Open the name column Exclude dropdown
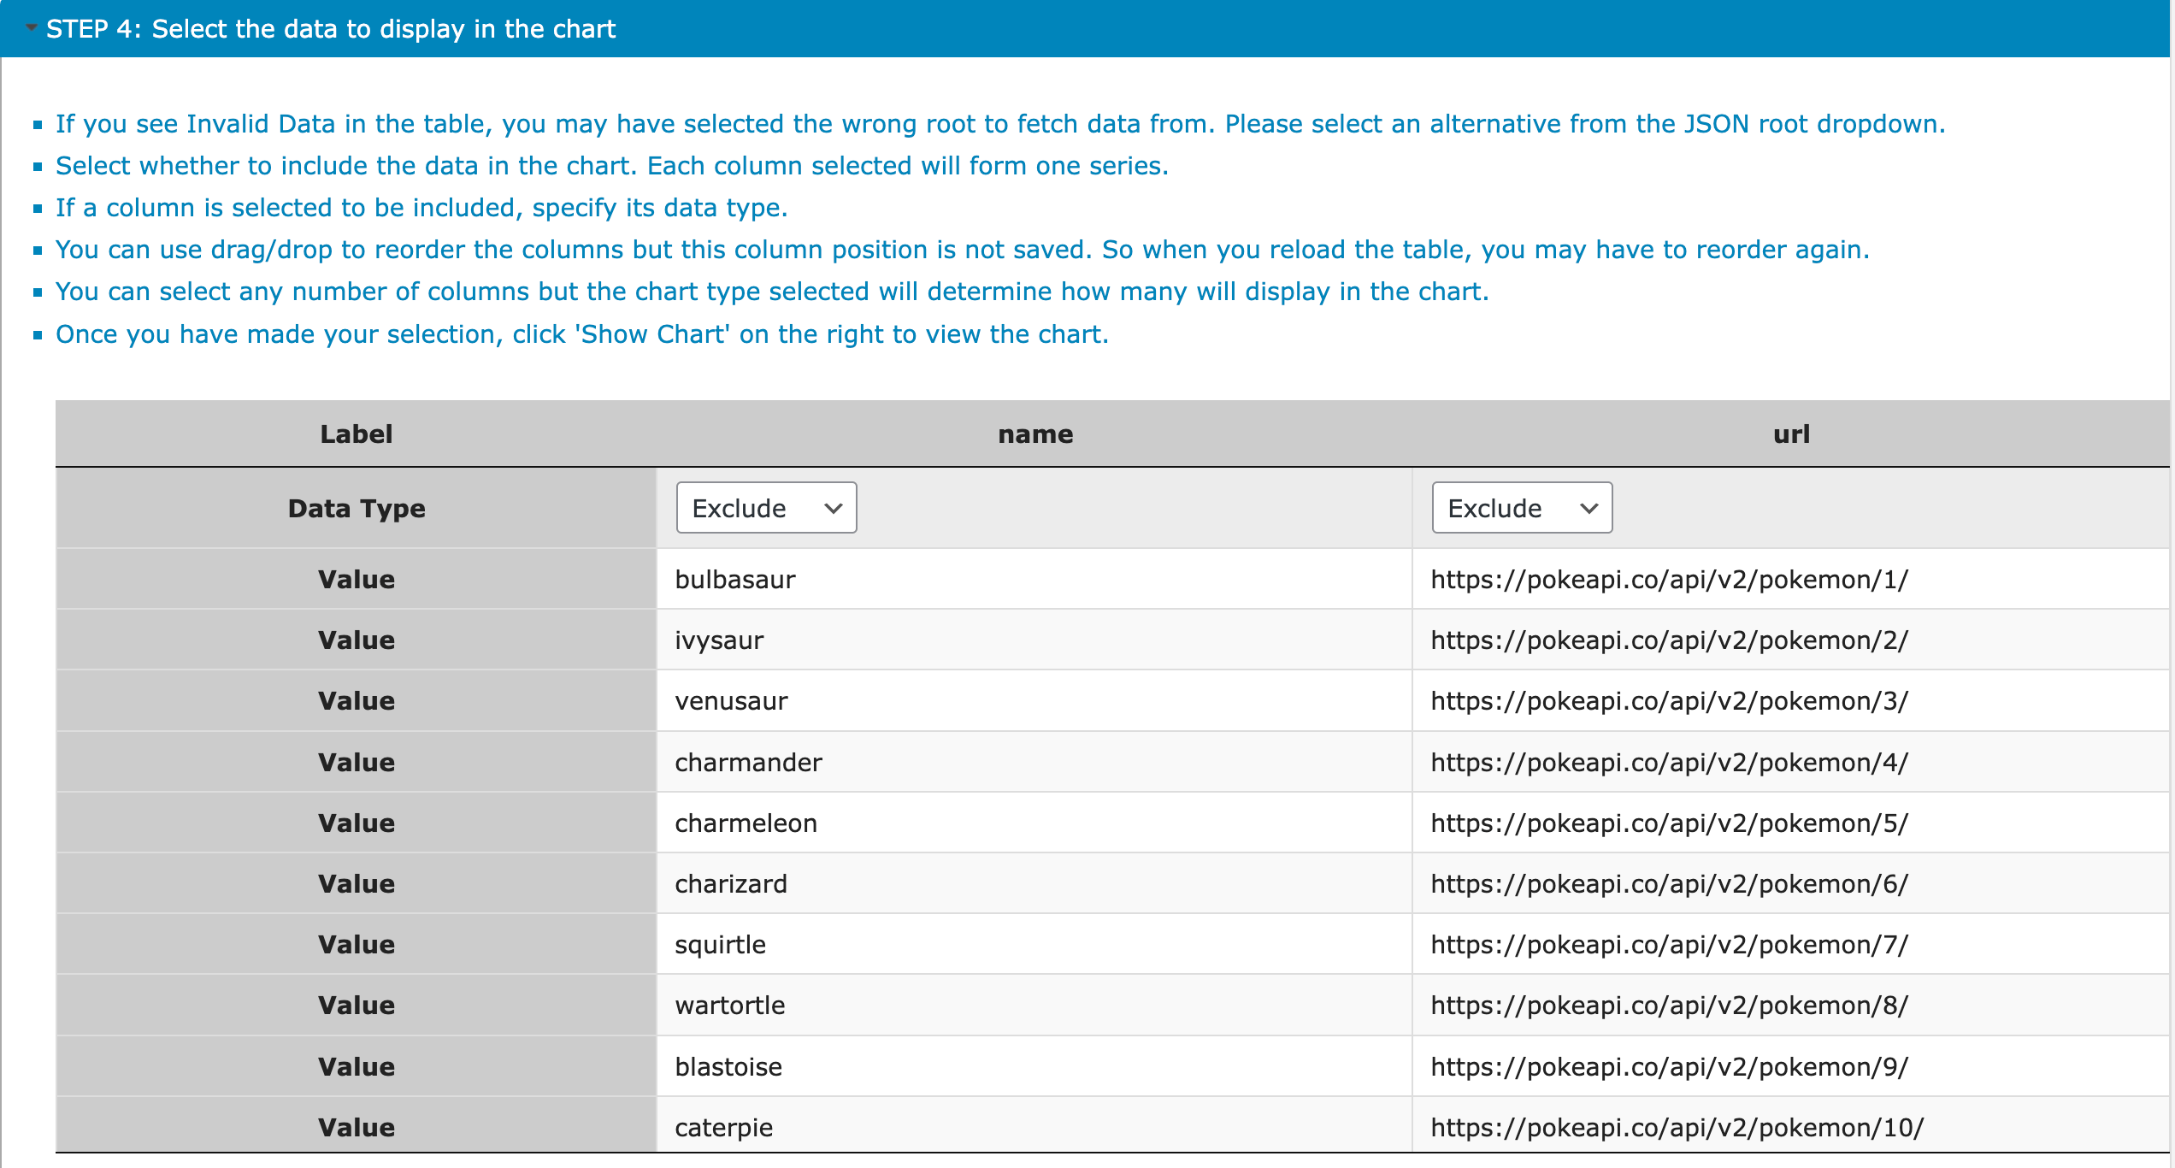Screen dimensions: 2175x1168 click(x=765, y=508)
